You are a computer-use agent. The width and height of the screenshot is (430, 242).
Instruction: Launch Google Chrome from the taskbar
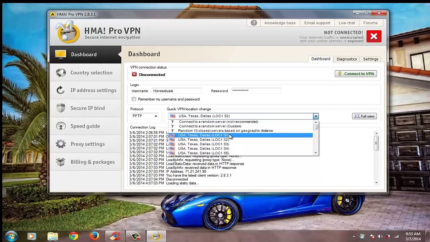coord(74,236)
